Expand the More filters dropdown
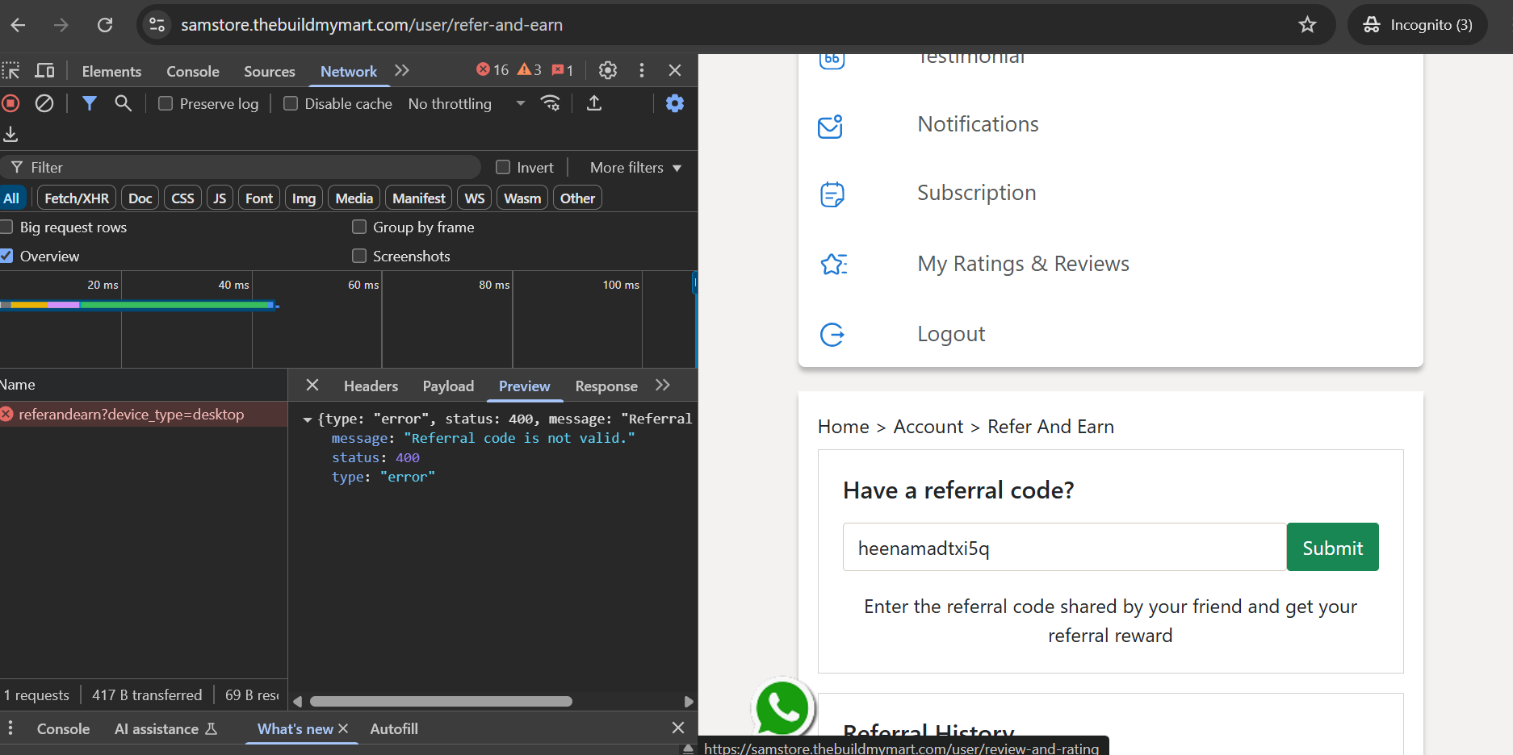Viewport: 1513px width, 755px height. (636, 168)
